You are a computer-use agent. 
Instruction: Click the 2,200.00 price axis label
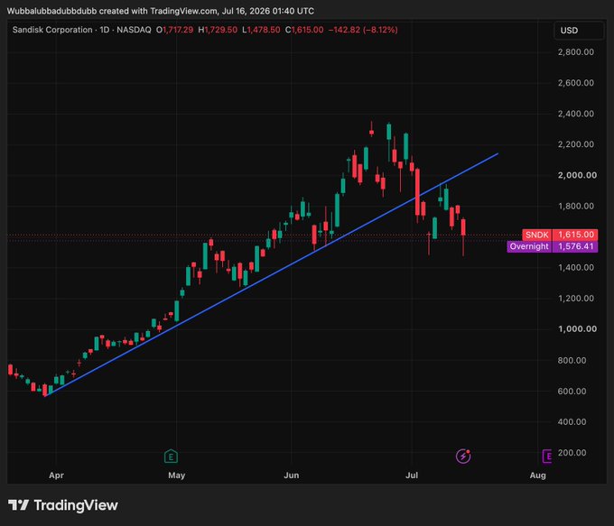coord(576,144)
